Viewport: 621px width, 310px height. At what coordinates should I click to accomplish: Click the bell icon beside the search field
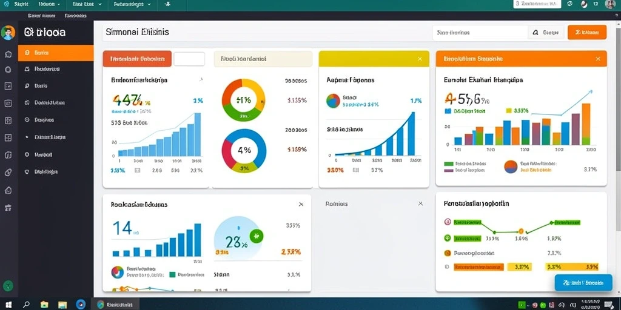click(x=535, y=33)
